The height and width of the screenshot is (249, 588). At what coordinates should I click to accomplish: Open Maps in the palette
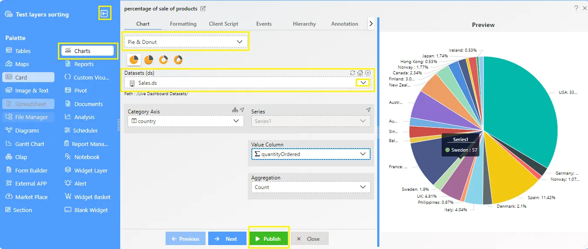17,64
